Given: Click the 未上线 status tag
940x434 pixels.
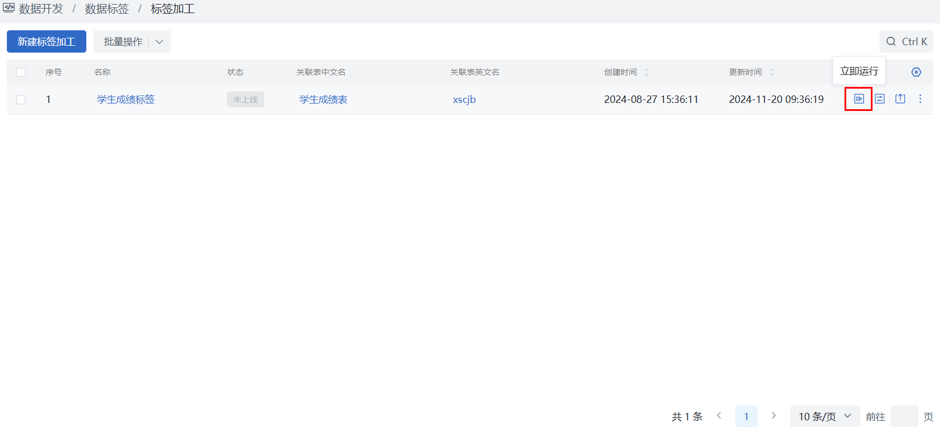Looking at the screenshot, I should [245, 99].
